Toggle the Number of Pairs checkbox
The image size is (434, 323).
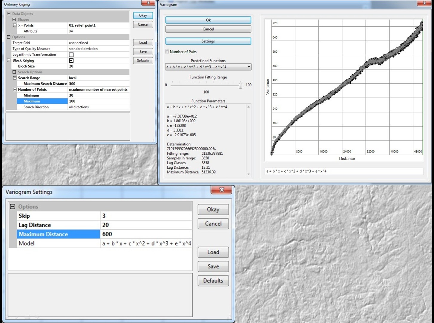tap(167, 52)
